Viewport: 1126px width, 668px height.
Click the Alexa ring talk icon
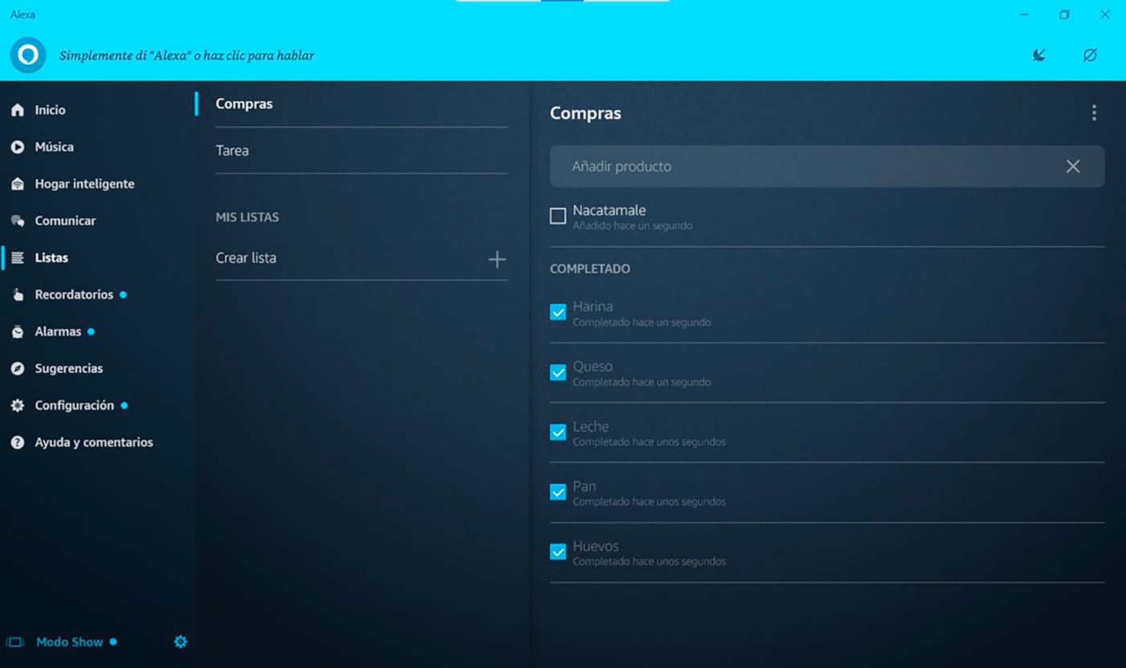click(28, 55)
